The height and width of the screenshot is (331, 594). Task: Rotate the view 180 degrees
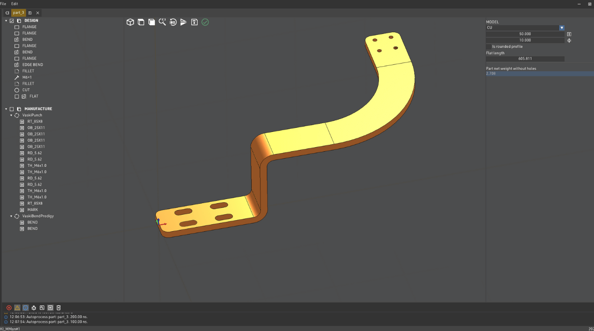tap(173, 22)
